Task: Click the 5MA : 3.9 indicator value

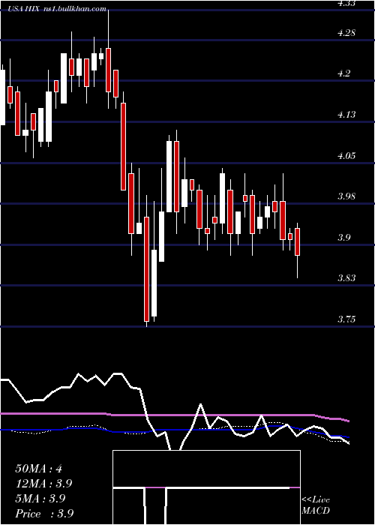Action: (40, 499)
